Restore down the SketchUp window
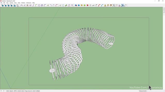The width and height of the screenshot is (165, 92). coord(159,1)
